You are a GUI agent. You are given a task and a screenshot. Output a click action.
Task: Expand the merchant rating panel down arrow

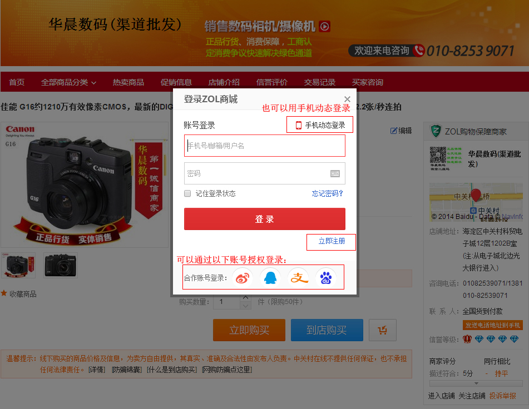[476, 383]
